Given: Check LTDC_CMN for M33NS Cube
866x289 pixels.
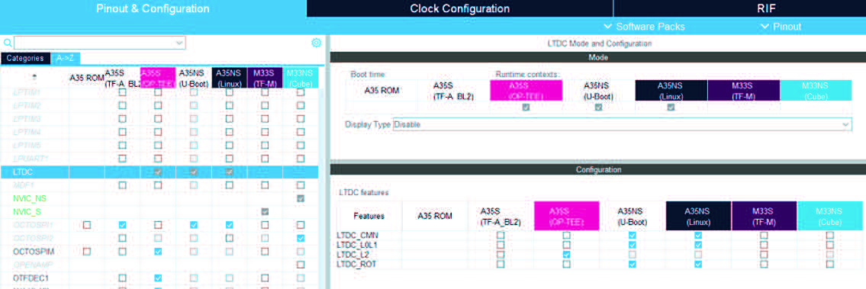Looking at the screenshot, I should click(829, 235).
